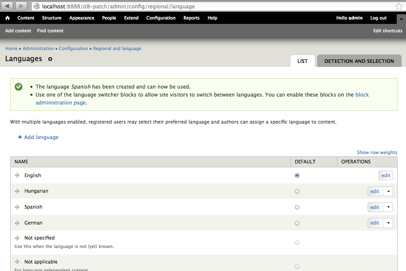The image size is (406, 271).
Task: Click the Add content shortcut
Action: [18, 31]
